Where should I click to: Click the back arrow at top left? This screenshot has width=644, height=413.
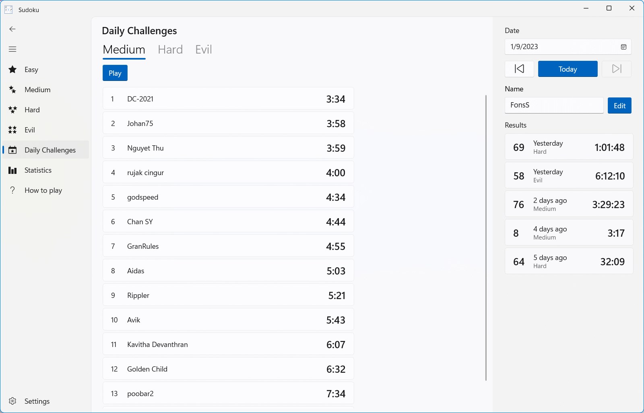(x=12, y=29)
